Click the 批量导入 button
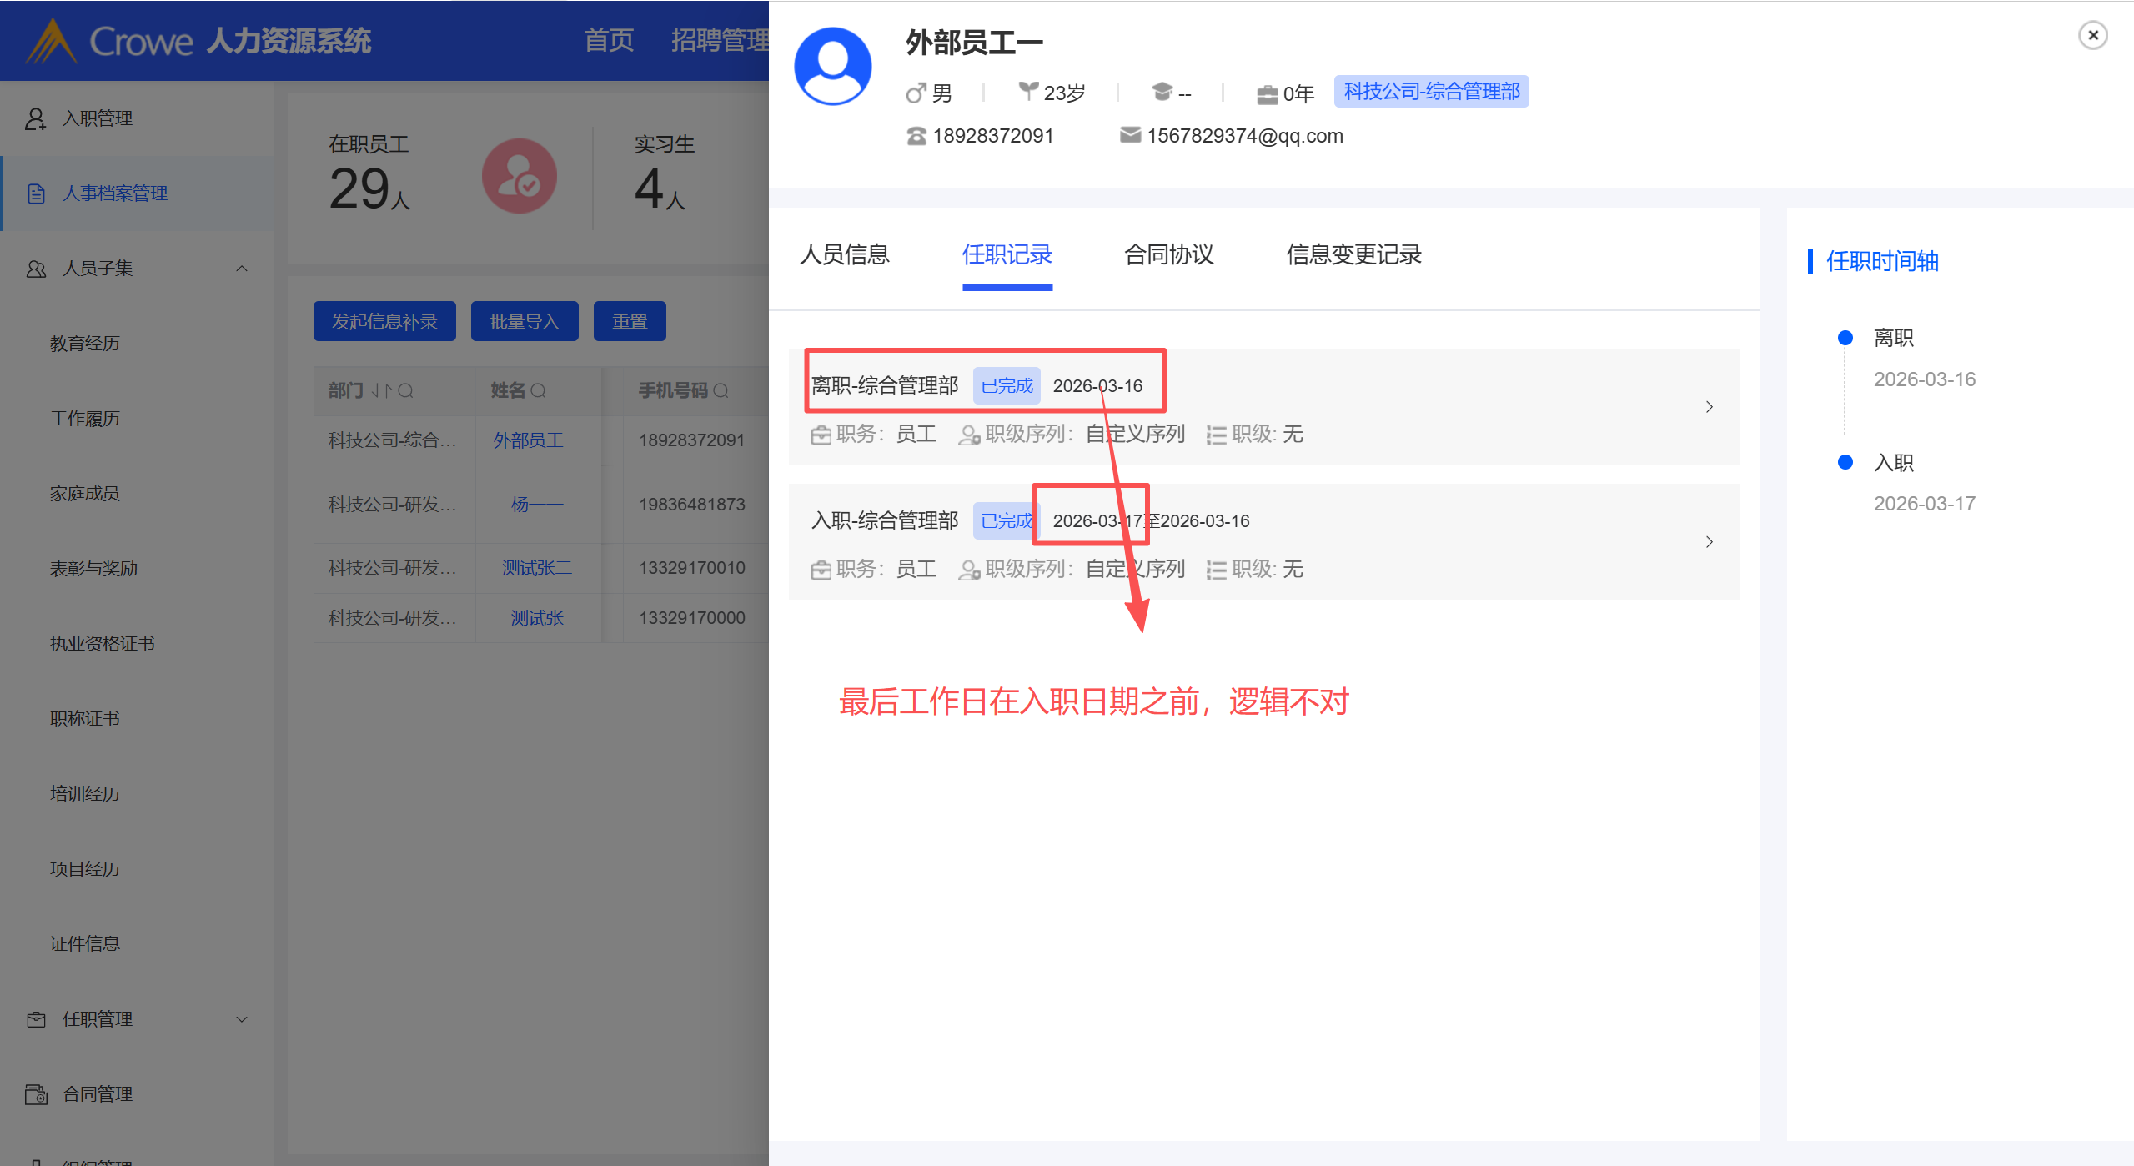 (x=524, y=321)
